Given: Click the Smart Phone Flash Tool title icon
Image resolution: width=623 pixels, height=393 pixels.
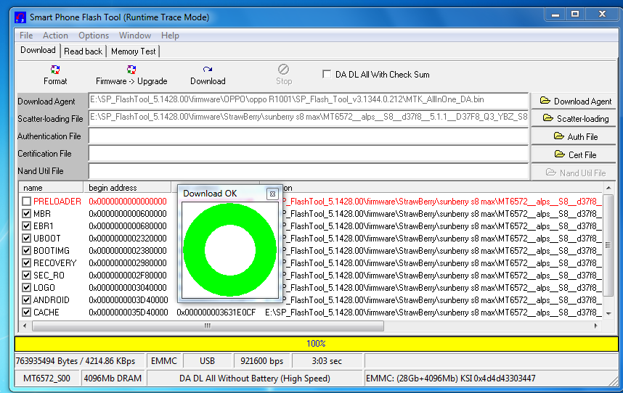Looking at the screenshot, I should click(20, 17).
